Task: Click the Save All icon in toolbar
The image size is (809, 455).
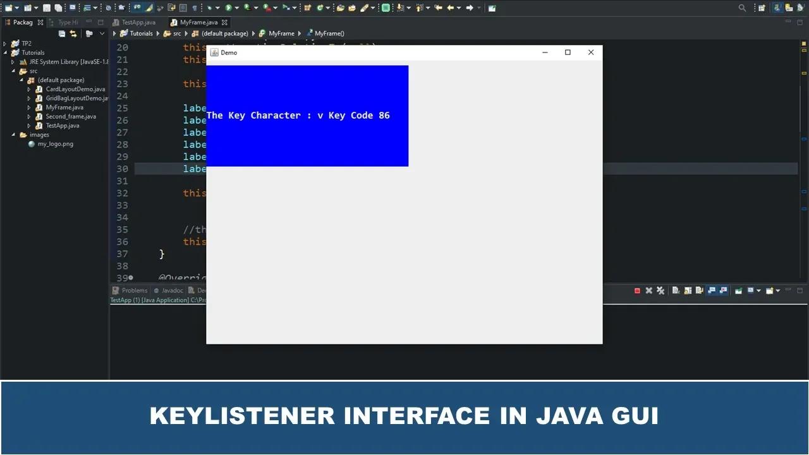Action: click(58, 8)
